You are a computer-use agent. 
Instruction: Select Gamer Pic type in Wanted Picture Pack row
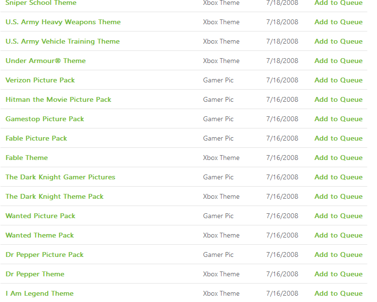(x=218, y=216)
